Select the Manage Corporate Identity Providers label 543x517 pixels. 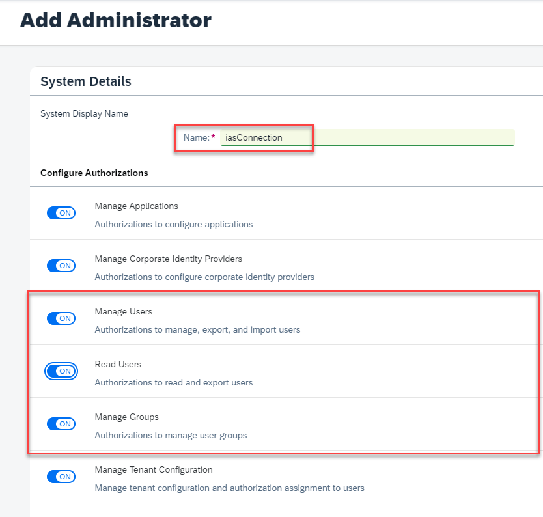click(168, 259)
